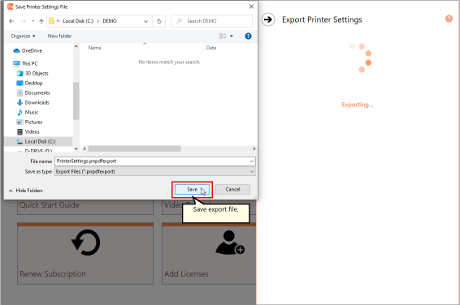Image resolution: width=460 pixels, height=305 pixels.
Task: Sort files by Date column
Action: [211, 48]
